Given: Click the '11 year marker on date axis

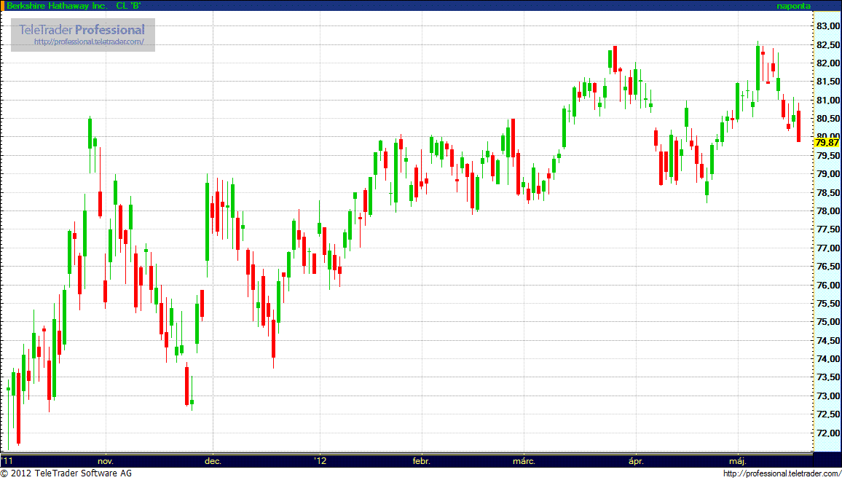Looking at the screenshot, I should [7, 460].
